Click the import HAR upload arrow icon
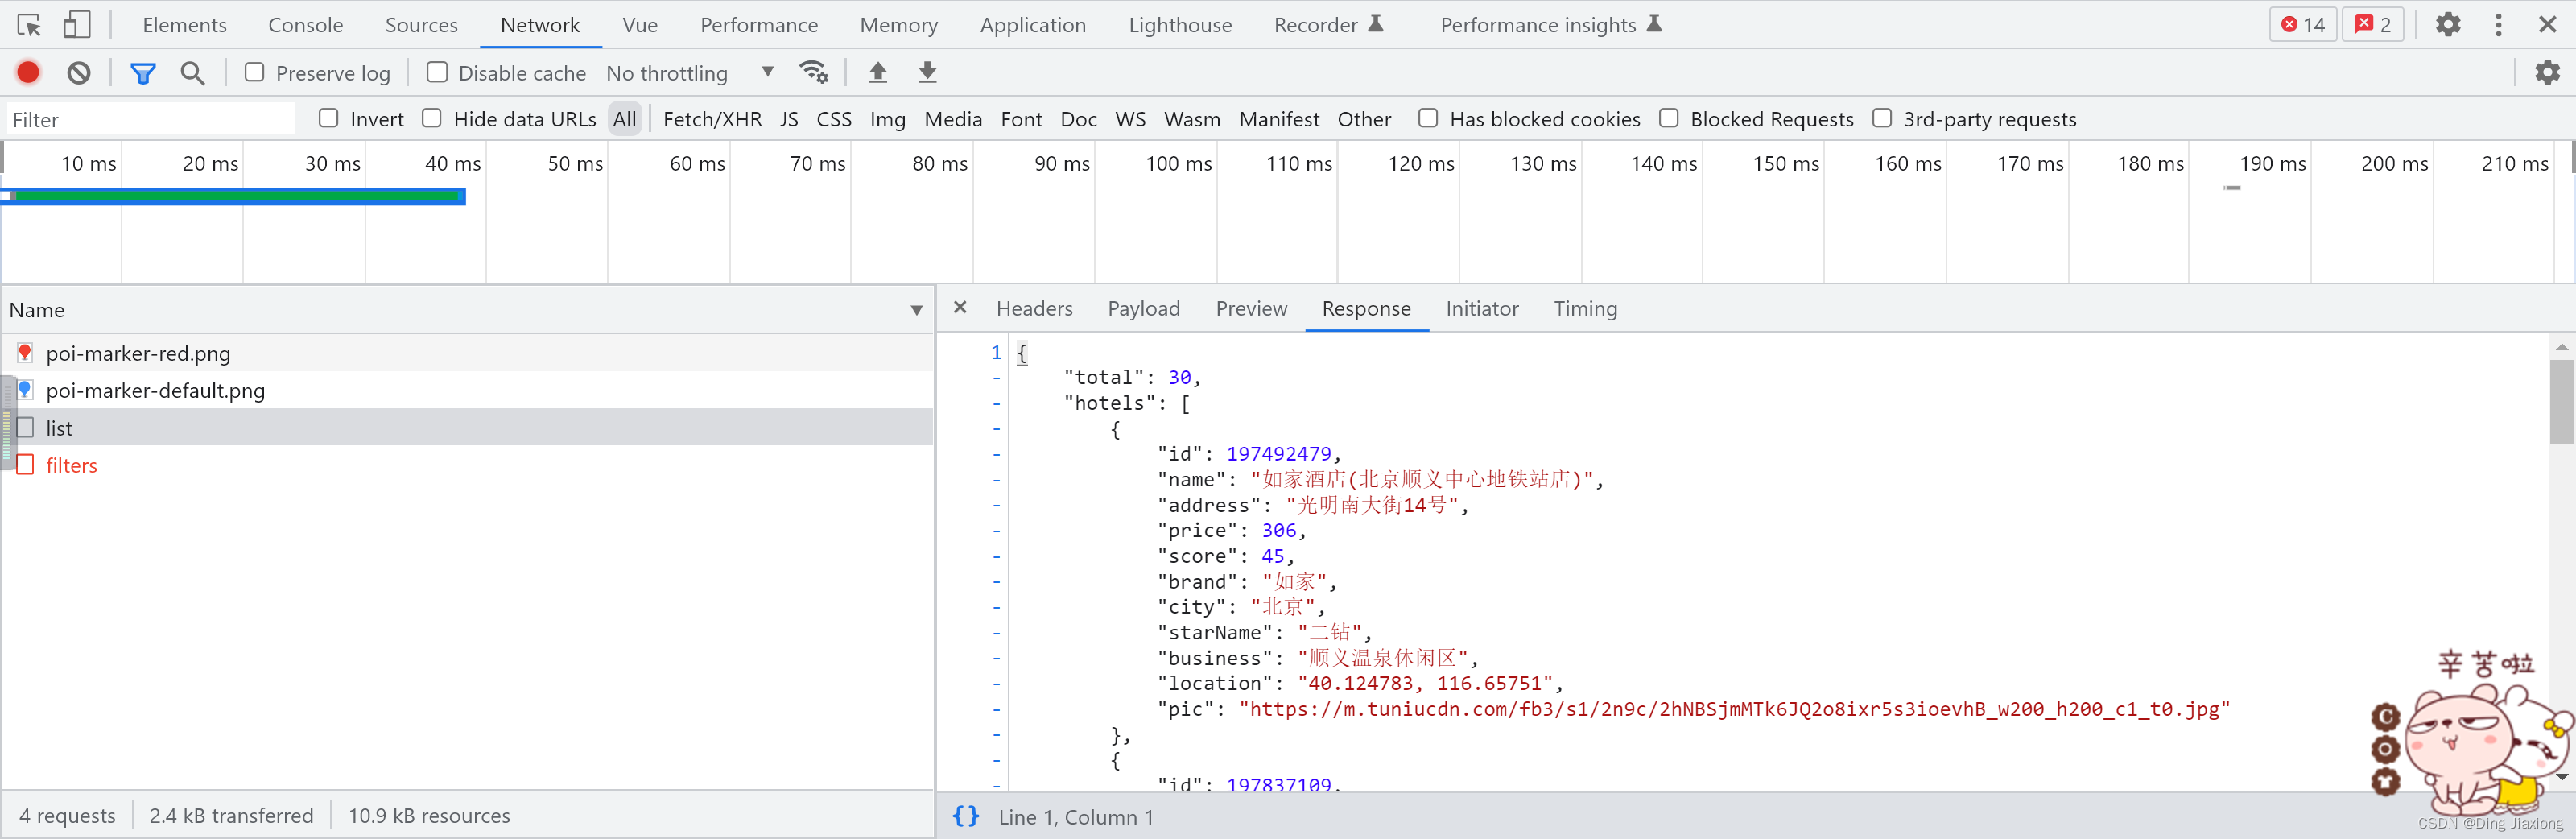2576x839 pixels. point(878,72)
